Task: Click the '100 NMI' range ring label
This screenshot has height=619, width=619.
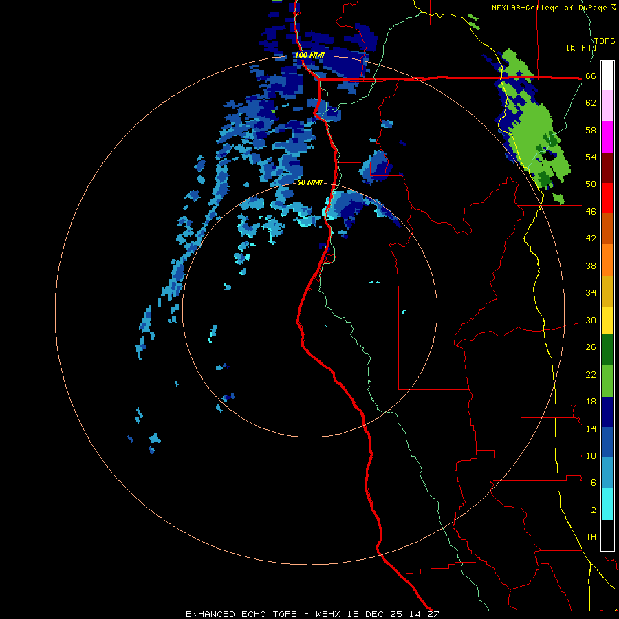Action: [x=309, y=55]
